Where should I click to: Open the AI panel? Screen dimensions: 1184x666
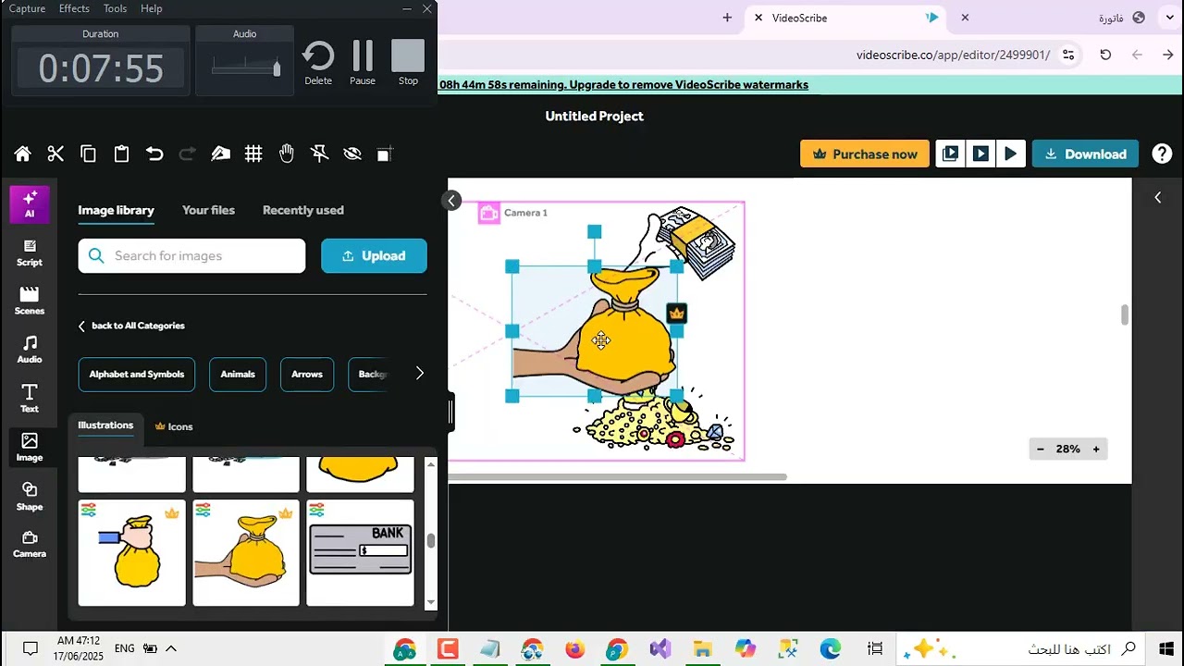[30, 204]
